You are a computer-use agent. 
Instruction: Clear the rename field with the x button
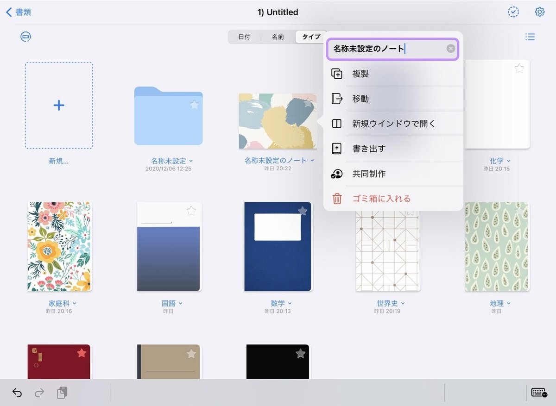click(x=450, y=49)
